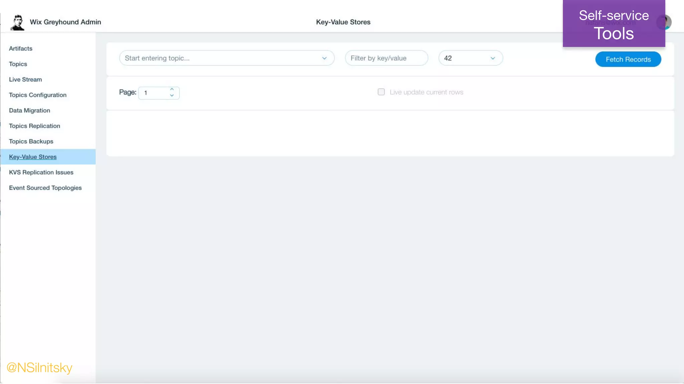Go to Topics Backups

31,142
